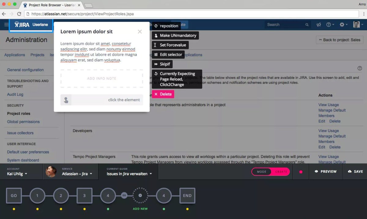Choose Make UNmandatory

tap(175, 35)
